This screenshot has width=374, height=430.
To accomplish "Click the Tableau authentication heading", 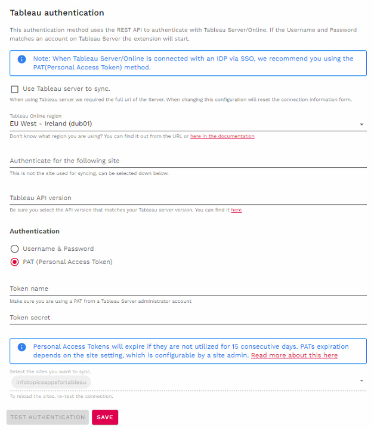I will (57, 13).
